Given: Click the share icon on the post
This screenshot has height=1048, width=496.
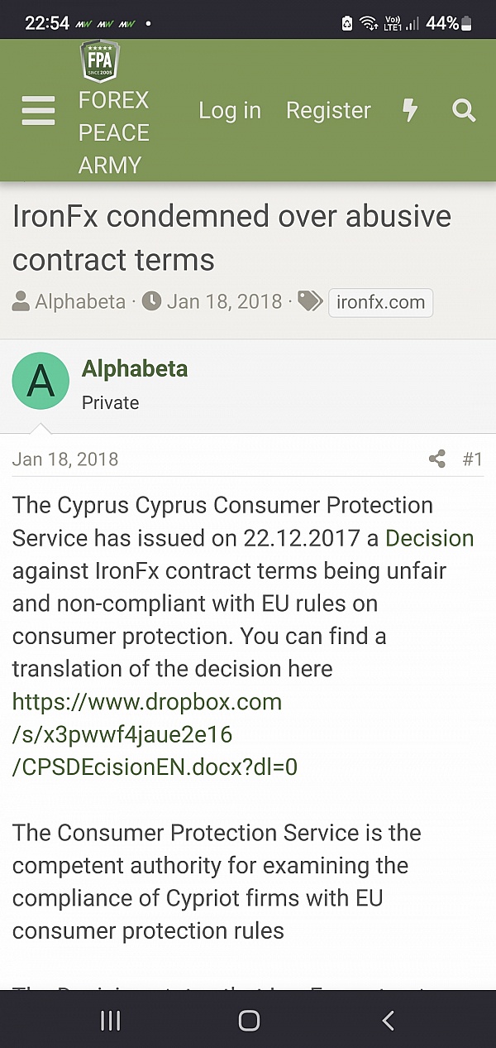Looking at the screenshot, I should click(x=437, y=459).
